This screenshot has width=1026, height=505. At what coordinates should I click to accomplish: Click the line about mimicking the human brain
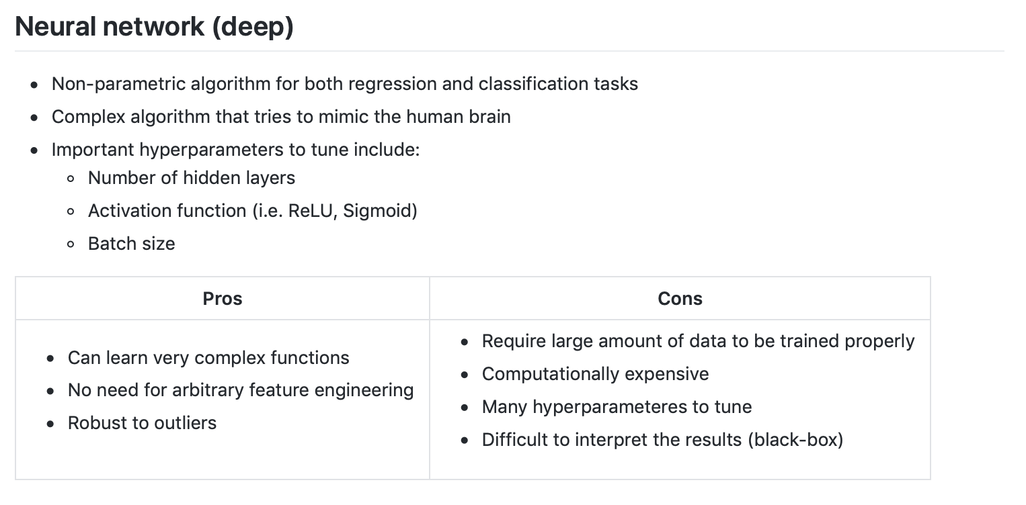coord(280,117)
